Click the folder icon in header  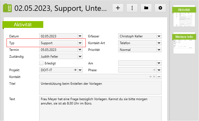click(146, 8)
